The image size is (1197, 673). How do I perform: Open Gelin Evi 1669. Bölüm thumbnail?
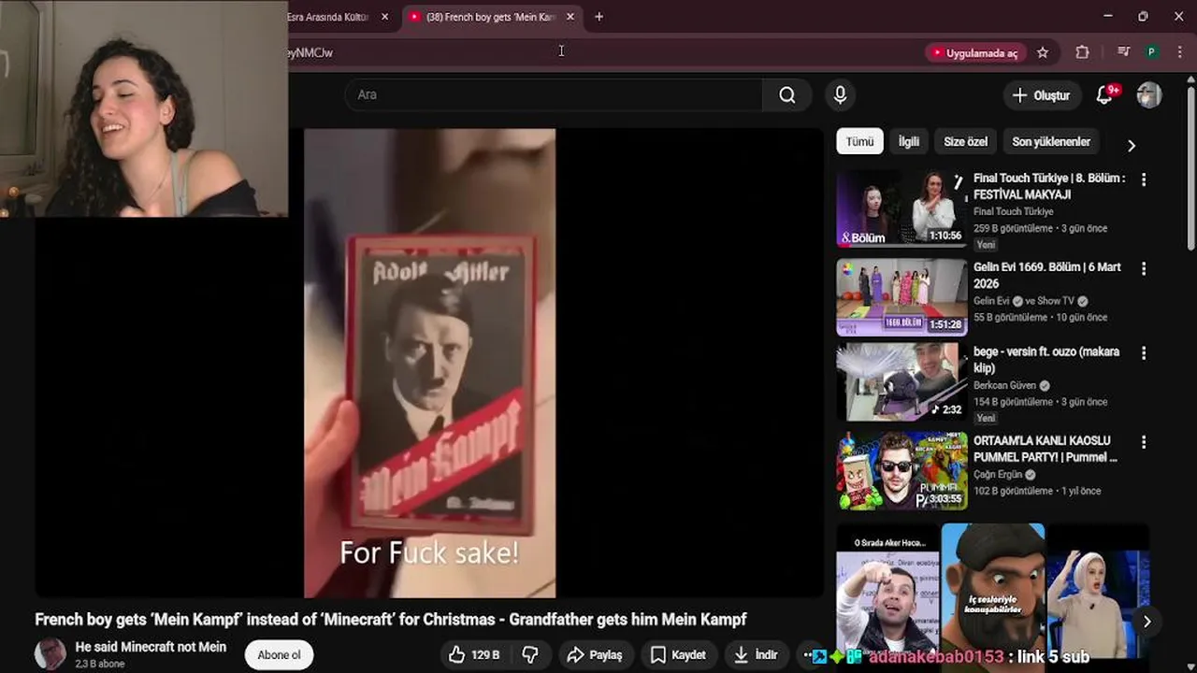click(x=901, y=297)
